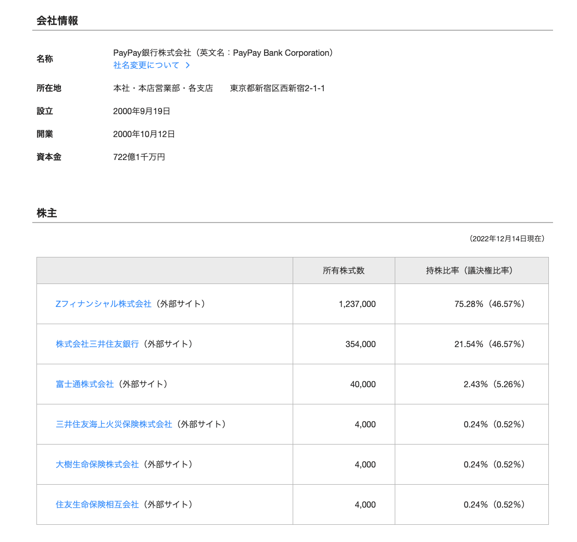Open Zフィナンシャル株式会社 shareholder link
Screen dimensions: 577x542
click(103, 303)
